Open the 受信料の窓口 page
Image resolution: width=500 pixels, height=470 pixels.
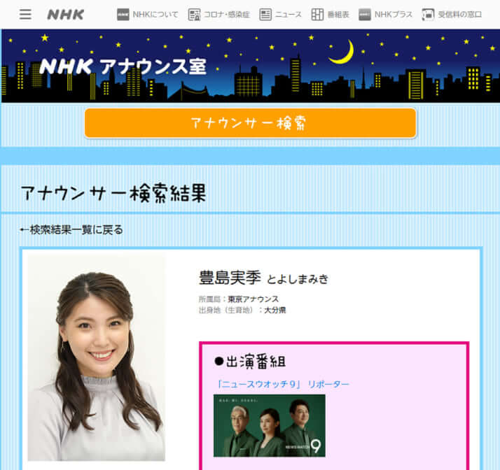[452, 15]
